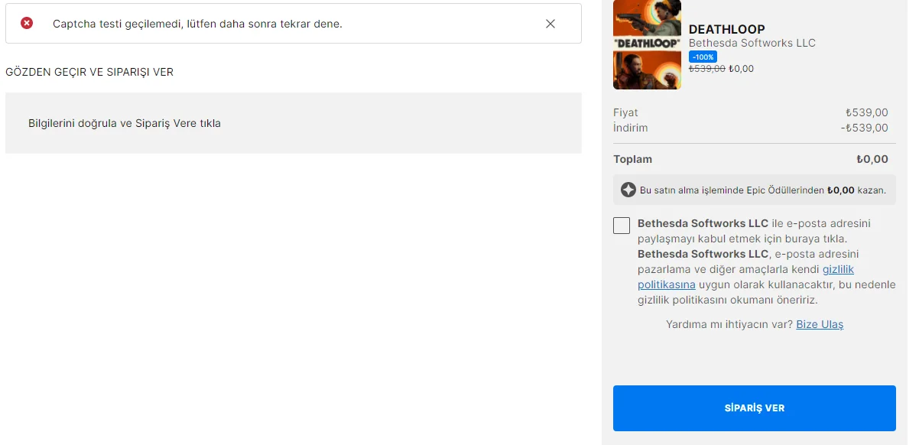
Task: Click the İndirim label
Action: [631, 128]
